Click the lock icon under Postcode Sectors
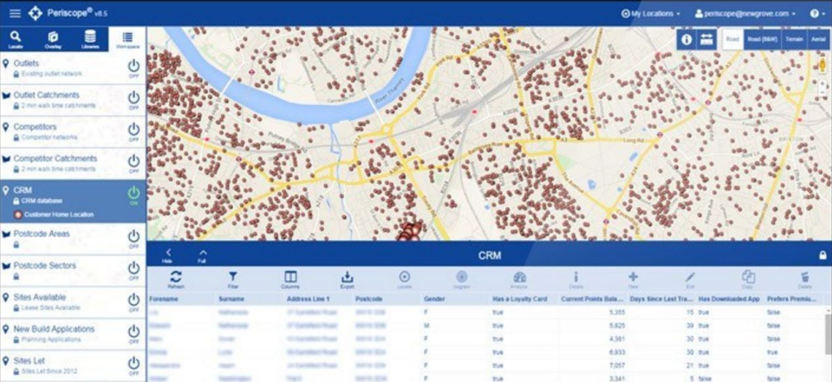 click(x=16, y=276)
